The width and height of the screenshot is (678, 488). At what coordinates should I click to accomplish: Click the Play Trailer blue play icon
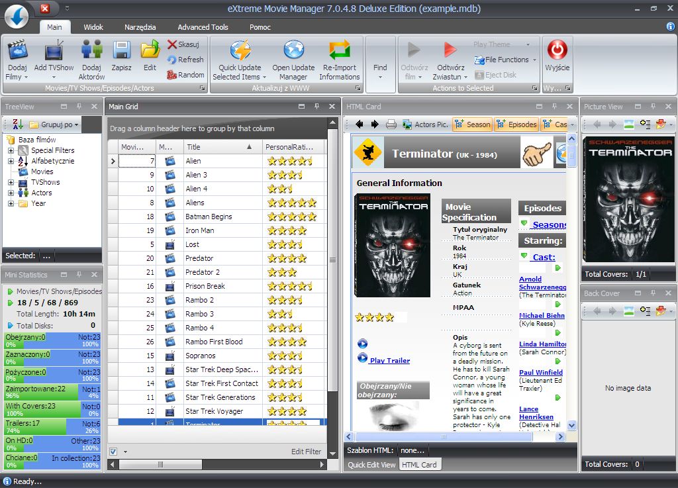(362, 358)
